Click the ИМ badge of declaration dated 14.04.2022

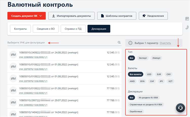coord(13,114)
